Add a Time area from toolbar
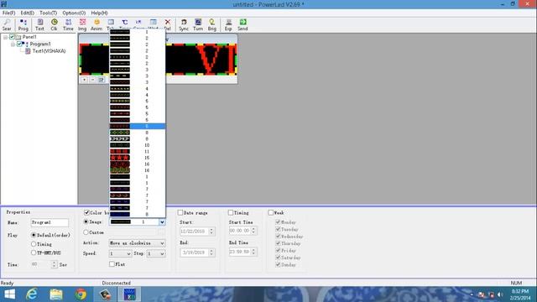The image size is (537, 302). click(x=68, y=24)
